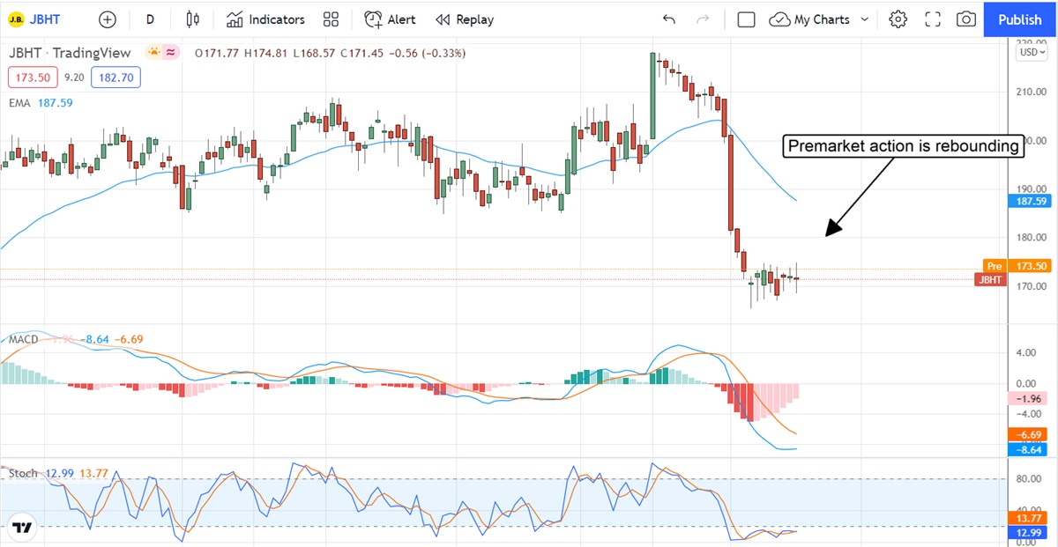
Task: Start Bar Replay mode
Action: [465, 19]
